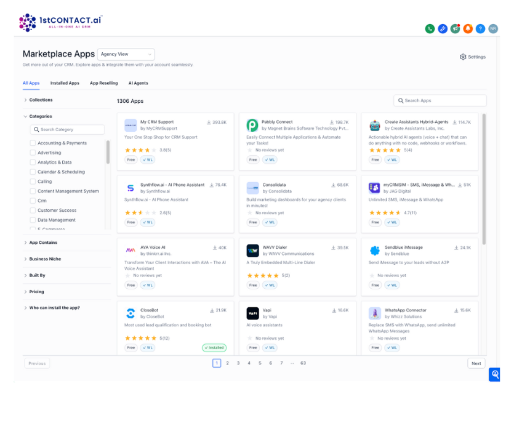This screenshot has width=514, height=431.
Task: Open marketplace Settings
Action: (x=473, y=57)
